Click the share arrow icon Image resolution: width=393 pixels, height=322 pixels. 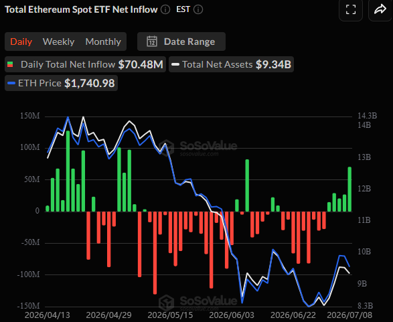[380, 10]
